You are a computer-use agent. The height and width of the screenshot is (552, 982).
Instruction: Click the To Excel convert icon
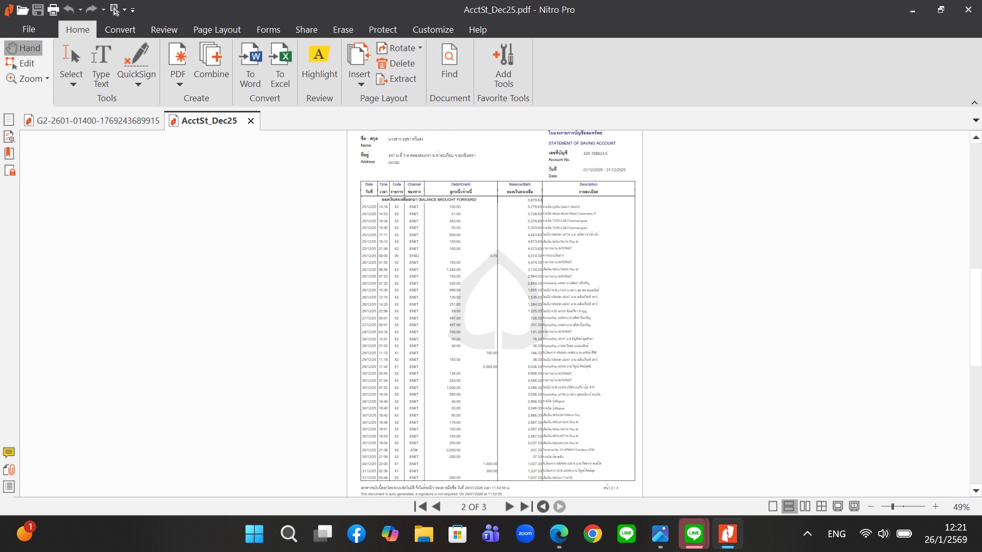280,65
